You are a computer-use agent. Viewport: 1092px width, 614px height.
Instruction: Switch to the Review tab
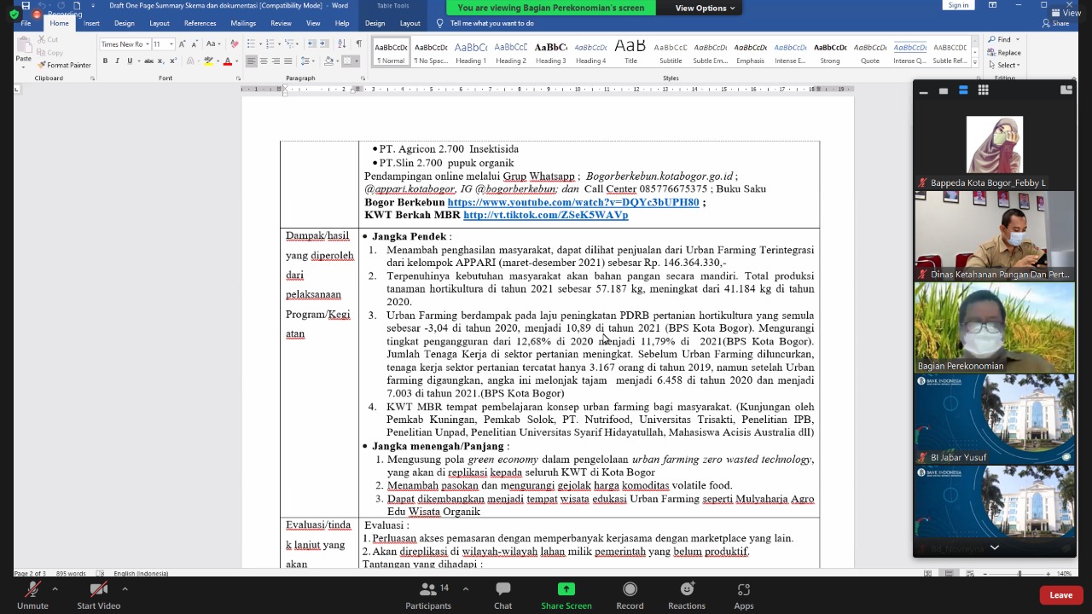(281, 23)
